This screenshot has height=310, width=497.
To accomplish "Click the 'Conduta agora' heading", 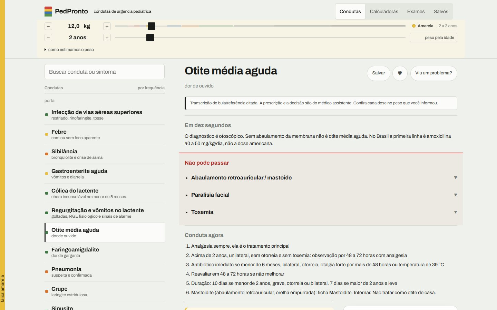I will click(204, 235).
